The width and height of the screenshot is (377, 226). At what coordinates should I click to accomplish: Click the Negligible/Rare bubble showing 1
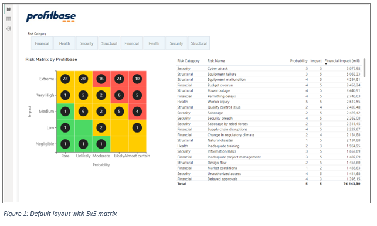pos(65,144)
